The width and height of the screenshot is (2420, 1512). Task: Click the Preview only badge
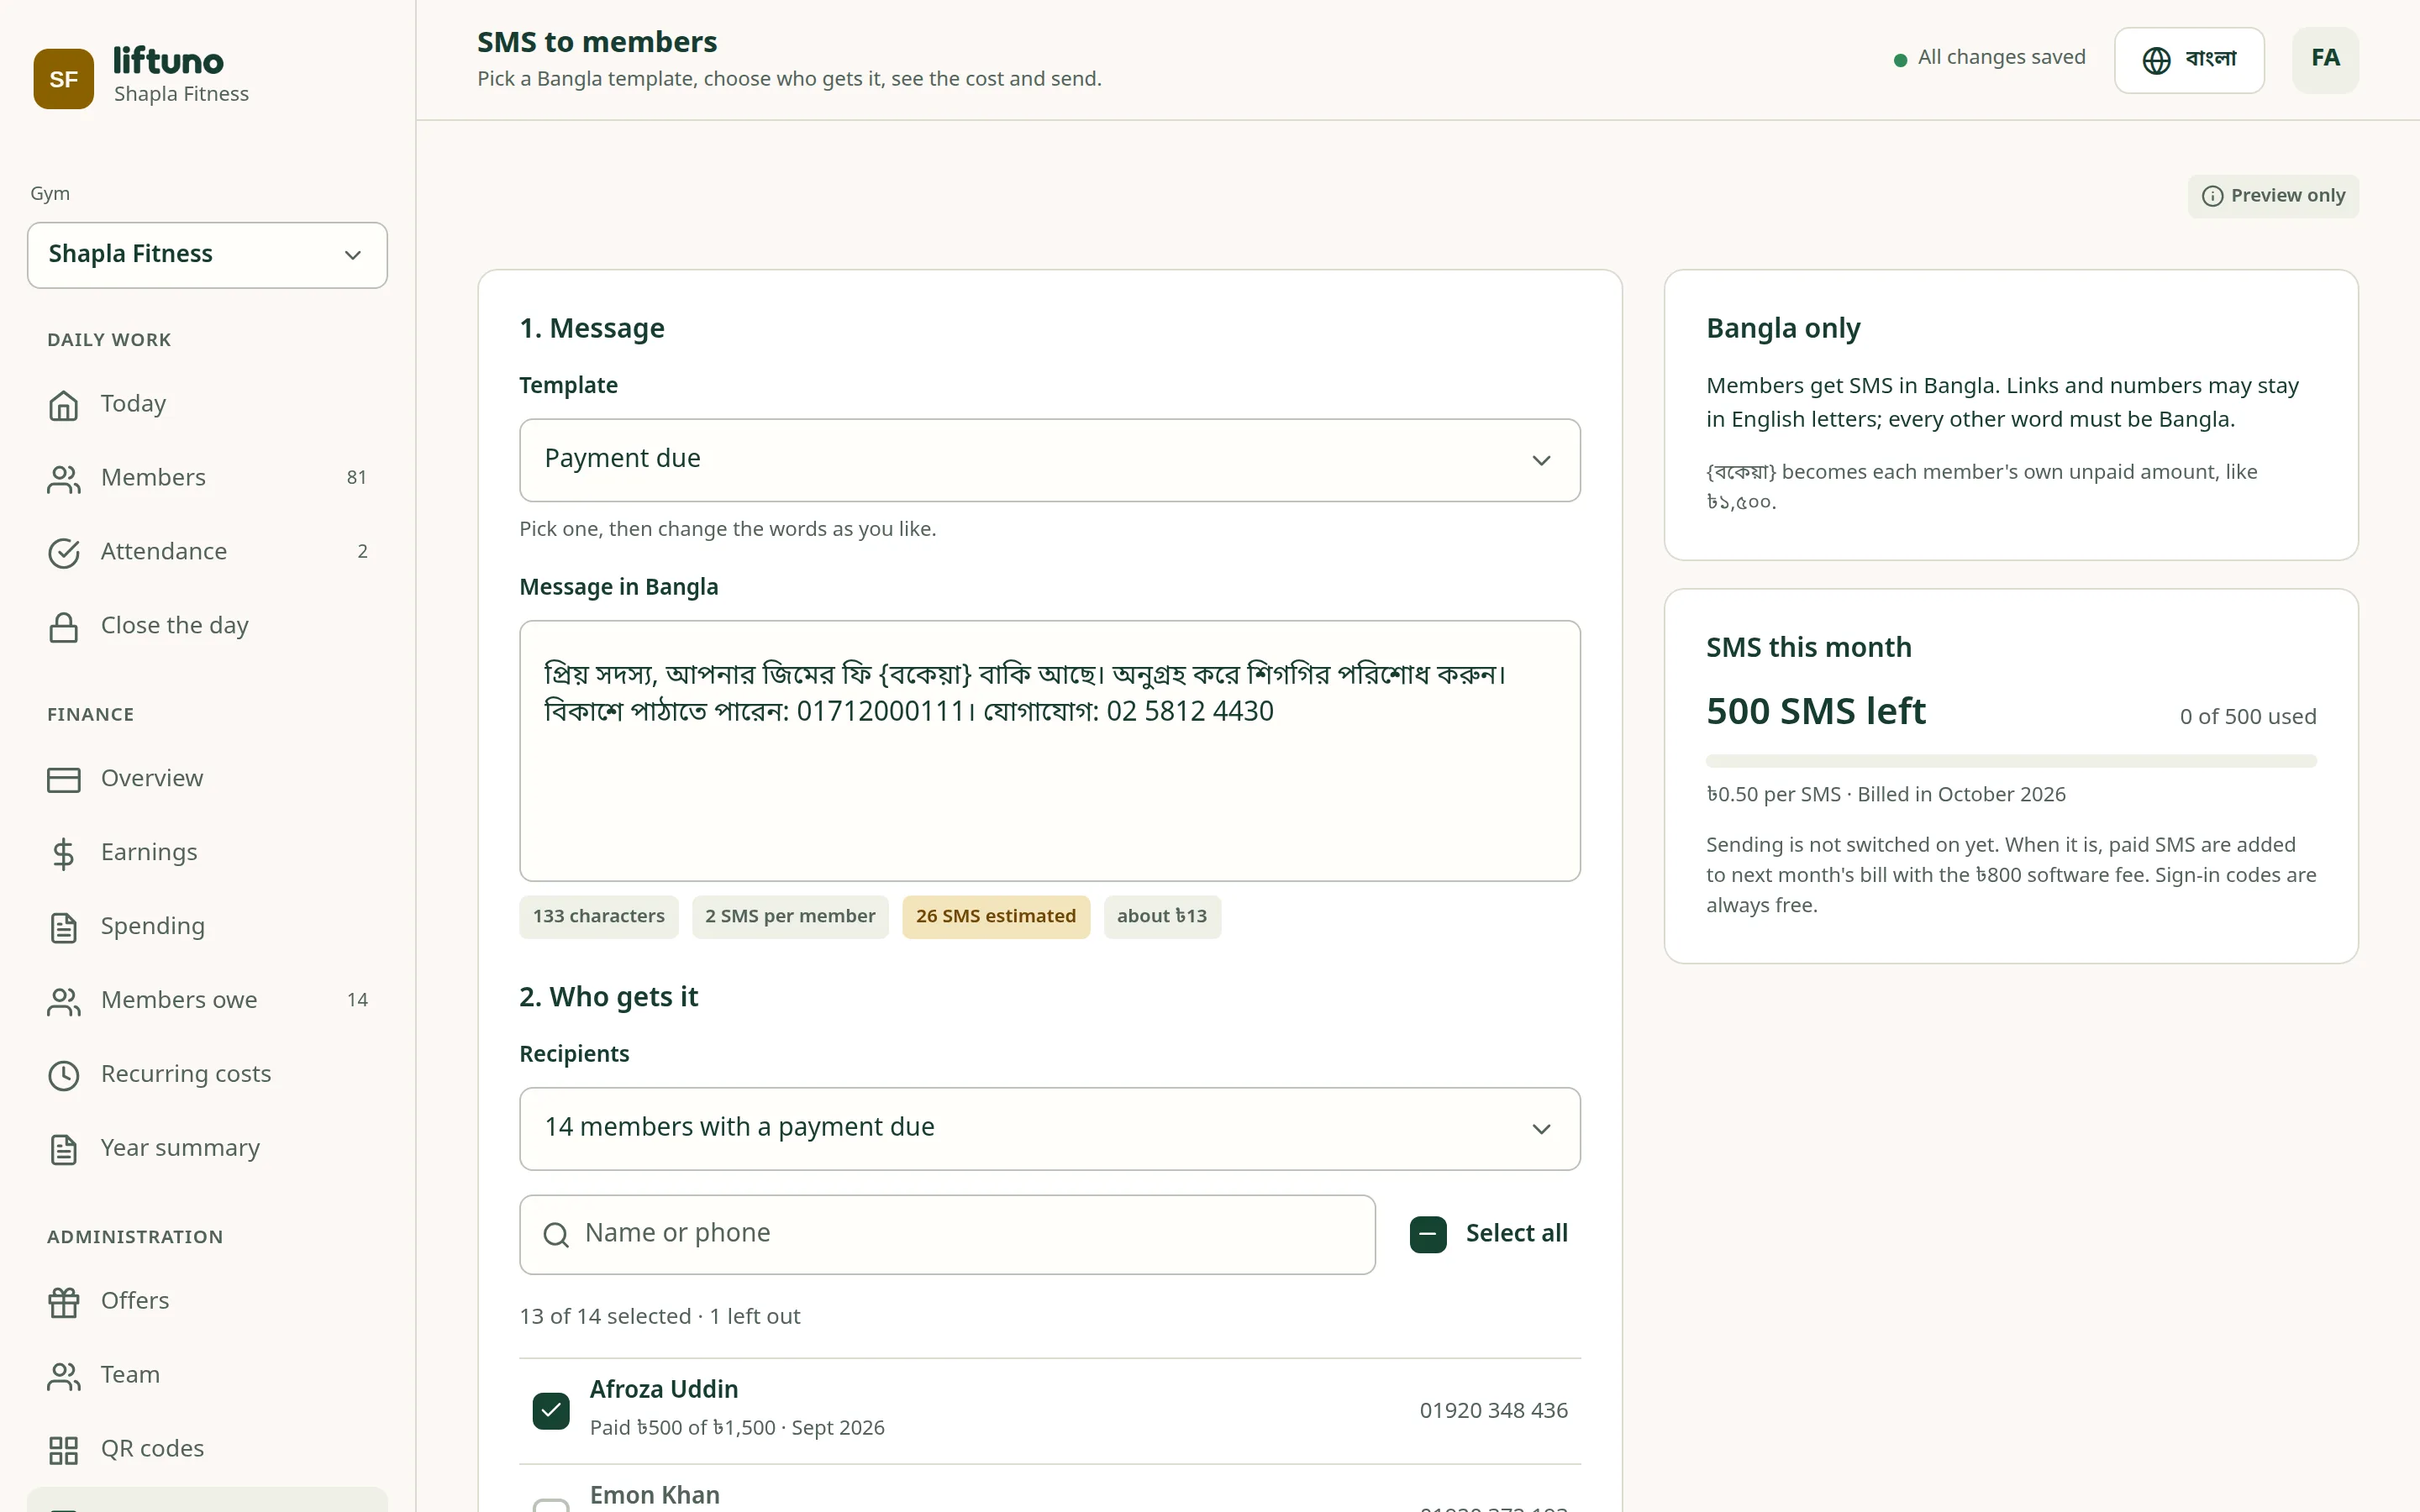pos(2273,196)
